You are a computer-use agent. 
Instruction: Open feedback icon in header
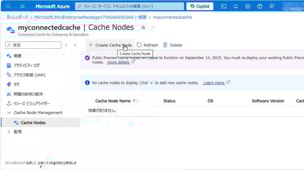(272, 6)
